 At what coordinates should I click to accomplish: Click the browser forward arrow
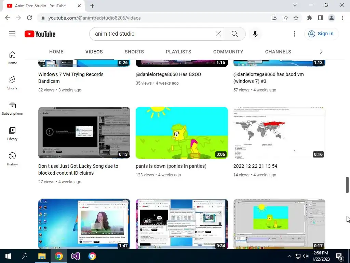18,18
